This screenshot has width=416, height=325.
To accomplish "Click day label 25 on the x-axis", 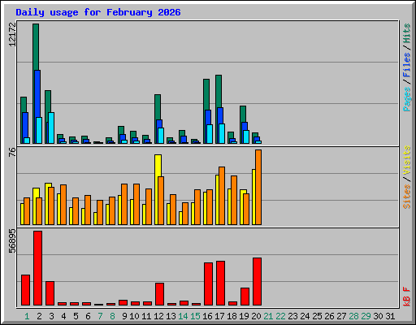I will tap(317, 316).
